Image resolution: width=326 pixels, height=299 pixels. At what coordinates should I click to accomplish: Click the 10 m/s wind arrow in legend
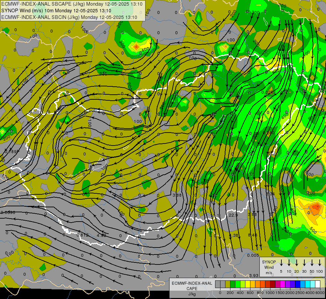pyautogui.click(x=289, y=263)
